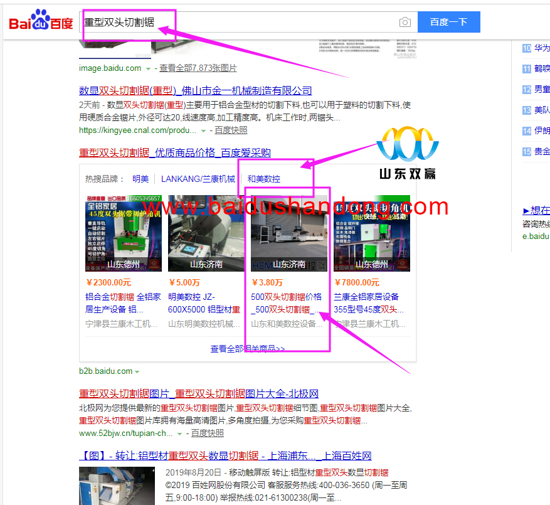Click the ¥3.80万 山东济南 product thumbnail
Screen dimensions: 550x505
coord(290,232)
